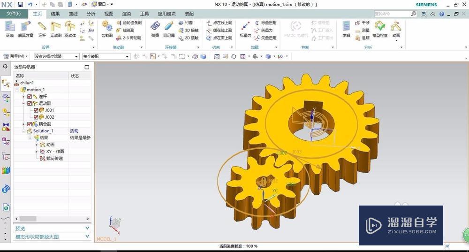
Task: Click the 2-3 传动副 coupler
Action: point(129,38)
